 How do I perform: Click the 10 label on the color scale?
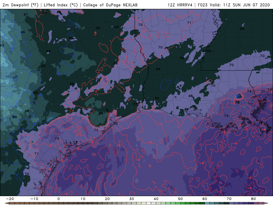coord(83,199)
